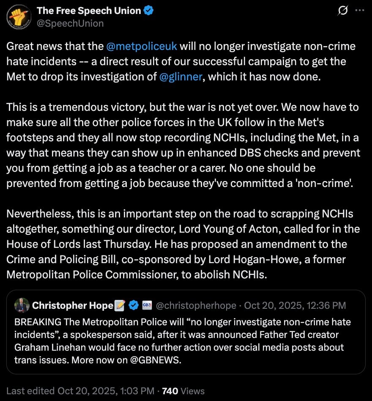Screen dimensions: 372x401
Task: Open the three-dot more options menu
Action: pyautogui.click(x=359, y=11)
